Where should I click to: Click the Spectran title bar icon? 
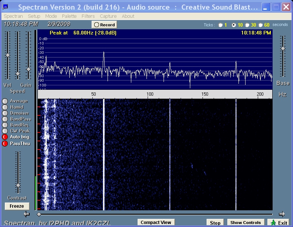tap(5, 7)
